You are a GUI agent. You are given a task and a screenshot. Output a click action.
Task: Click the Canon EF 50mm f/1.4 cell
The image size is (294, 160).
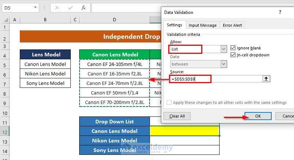(x=115, y=93)
